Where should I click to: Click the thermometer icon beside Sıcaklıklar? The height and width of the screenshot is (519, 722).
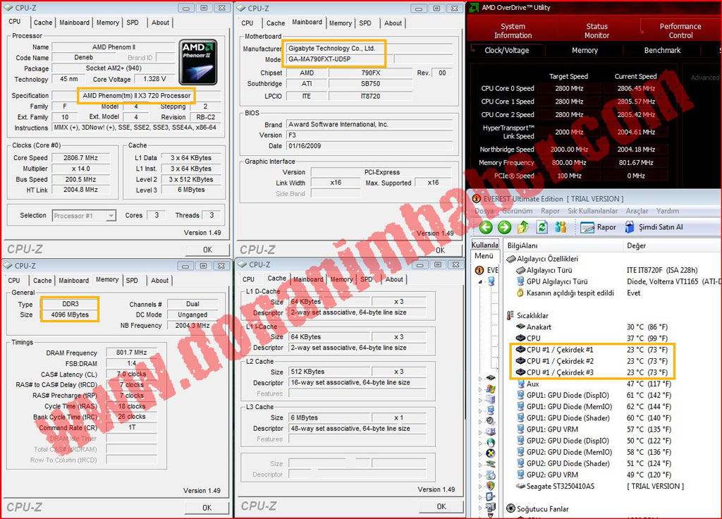pyautogui.click(x=510, y=315)
